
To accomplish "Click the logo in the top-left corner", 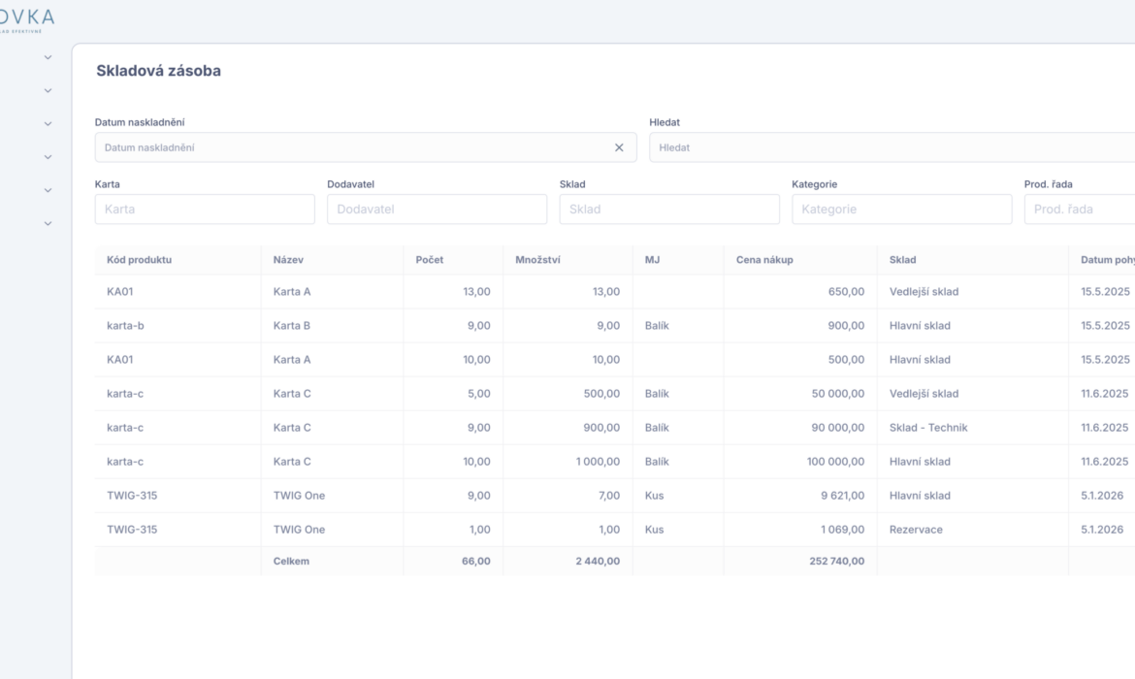I will click(x=27, y=19).
